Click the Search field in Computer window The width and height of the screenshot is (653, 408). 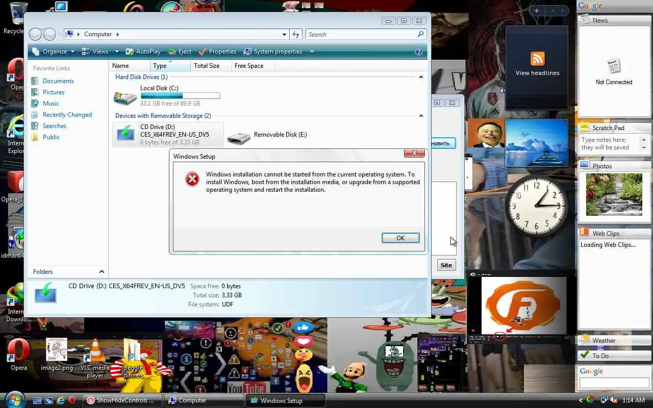[x=361, y=35]
